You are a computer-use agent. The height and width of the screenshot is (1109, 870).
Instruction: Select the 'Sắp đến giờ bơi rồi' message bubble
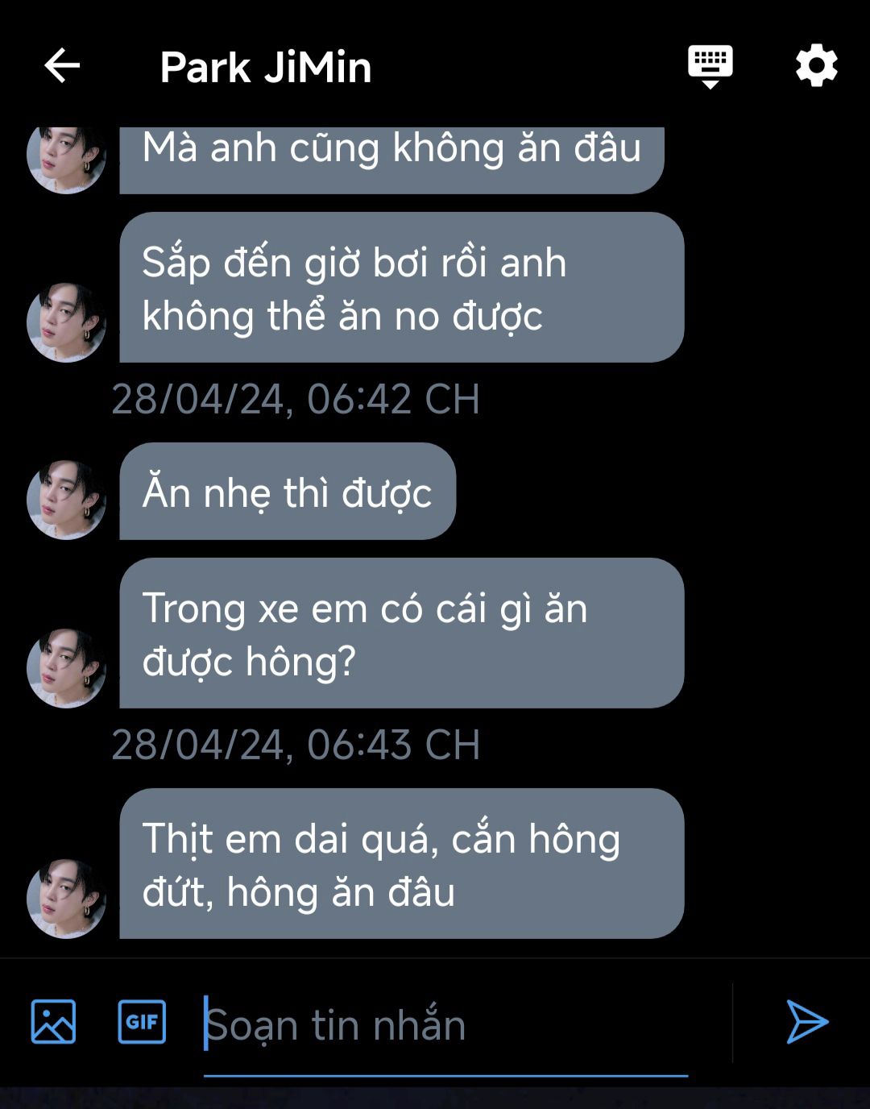(x=401, y=287)
